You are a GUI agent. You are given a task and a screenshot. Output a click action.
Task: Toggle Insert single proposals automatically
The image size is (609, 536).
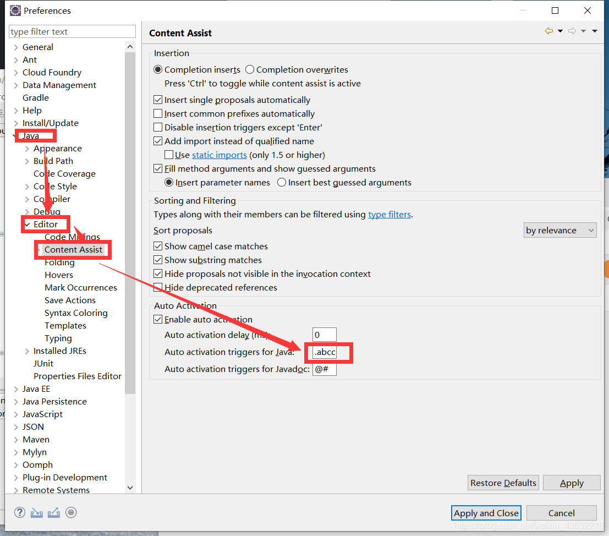tap(158, 100)
